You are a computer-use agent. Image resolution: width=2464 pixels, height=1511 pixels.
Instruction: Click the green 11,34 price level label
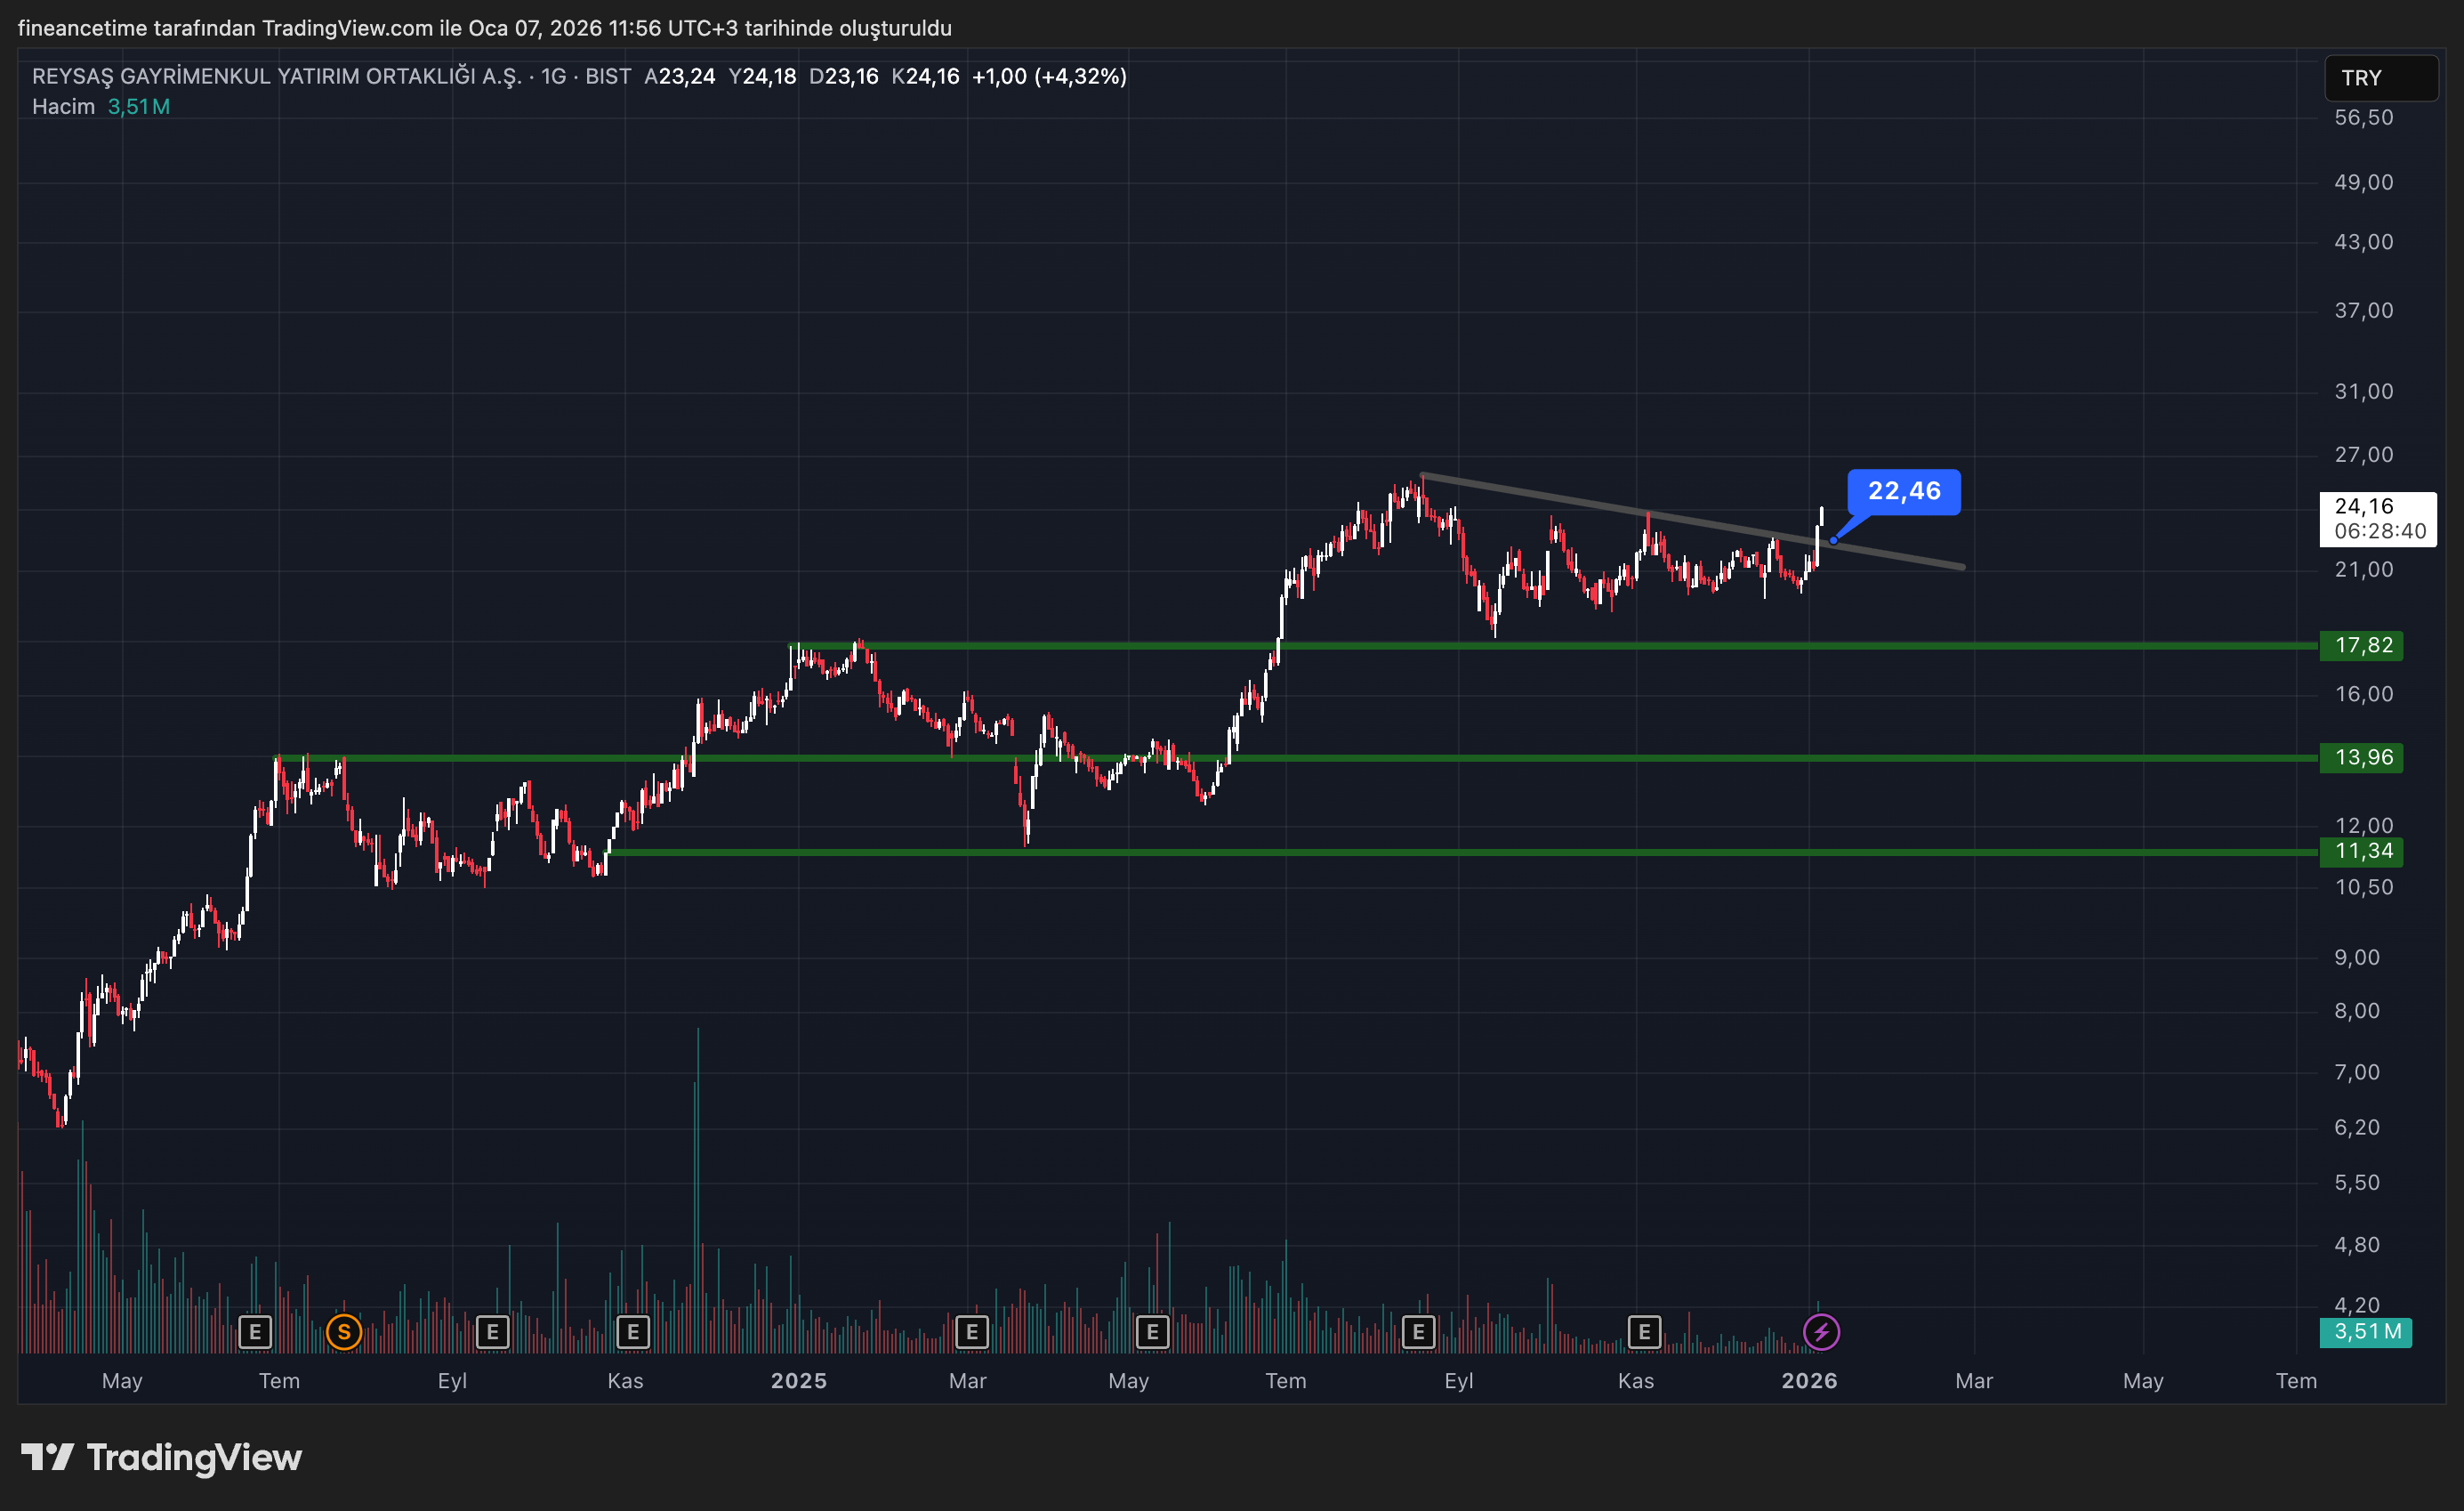[2362, 852]
